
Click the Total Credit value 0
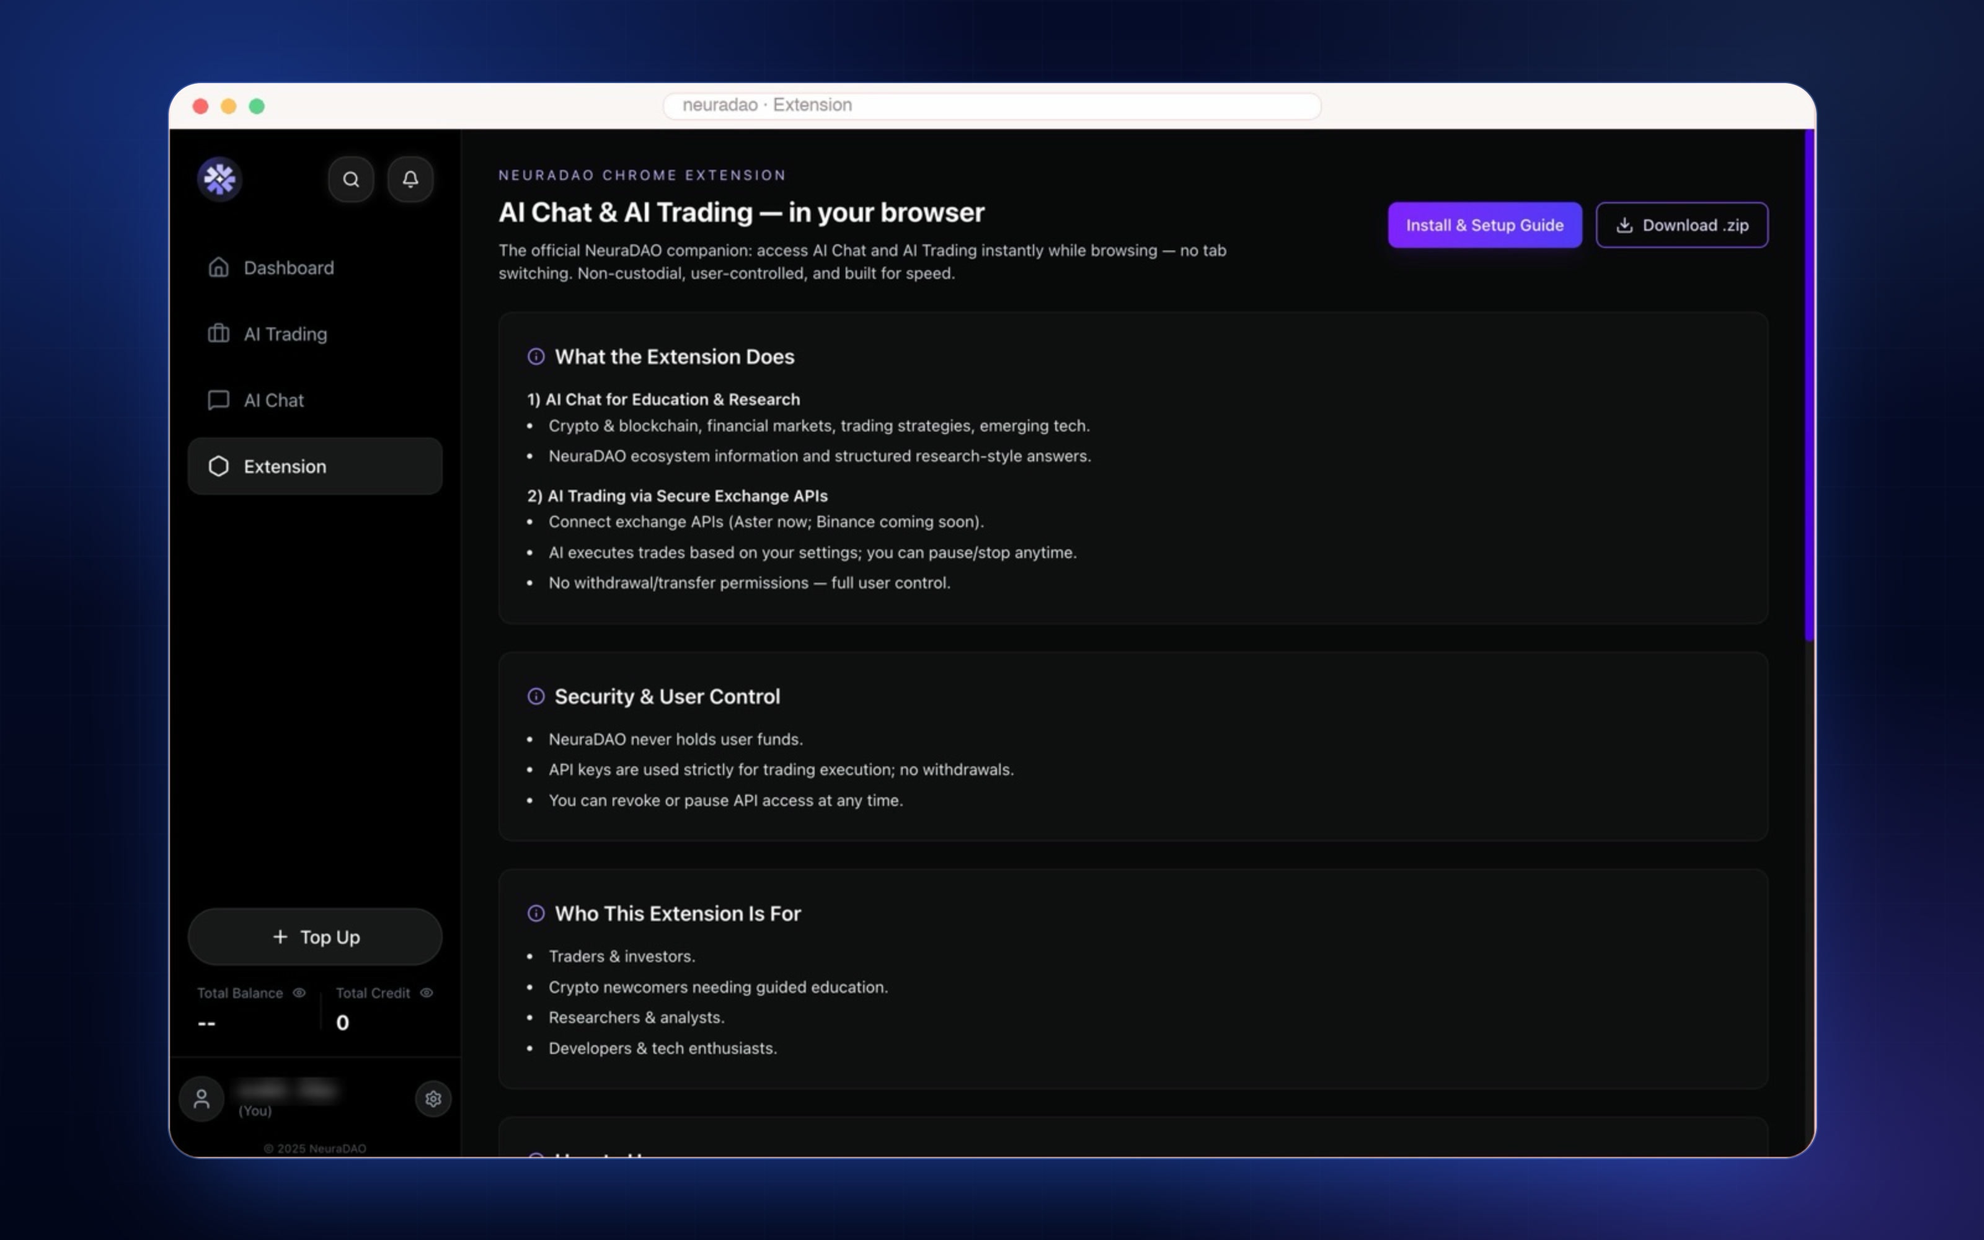[x=343, y=1022]
